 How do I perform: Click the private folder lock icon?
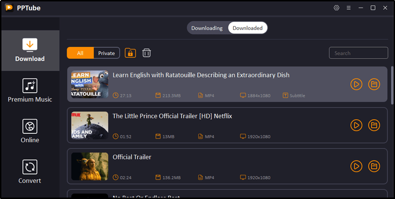(130, 53)
